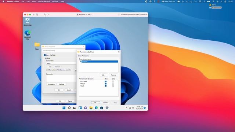Launch Microsoft Edge from the taskbar

pyautogui.click(x=96, y=108)
